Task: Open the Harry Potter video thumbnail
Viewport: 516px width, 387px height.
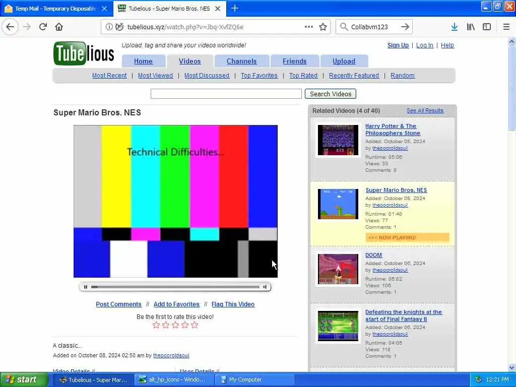Action: [338, 140]
